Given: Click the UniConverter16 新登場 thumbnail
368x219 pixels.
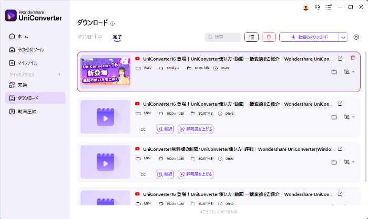Looking at the screenshot, I should click(105, 72).
